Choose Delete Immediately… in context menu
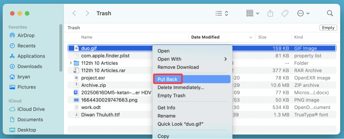Image resolution: width=344 pixels, height=139 pixels. [181, 88]
